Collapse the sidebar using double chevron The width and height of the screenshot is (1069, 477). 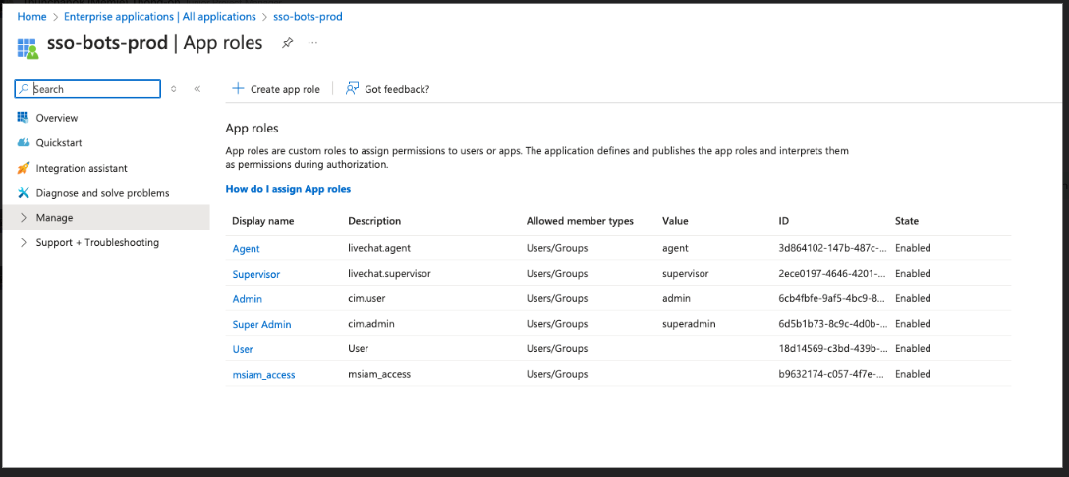coord(197,89)
